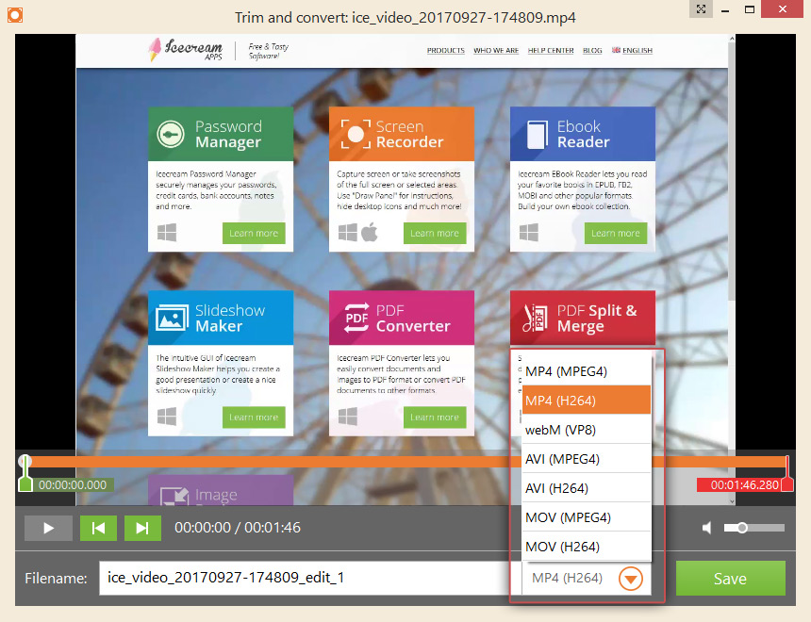This screenshot has height=622, width=811.
Task: Click PDF Converter icon
Action: [356, 318]
